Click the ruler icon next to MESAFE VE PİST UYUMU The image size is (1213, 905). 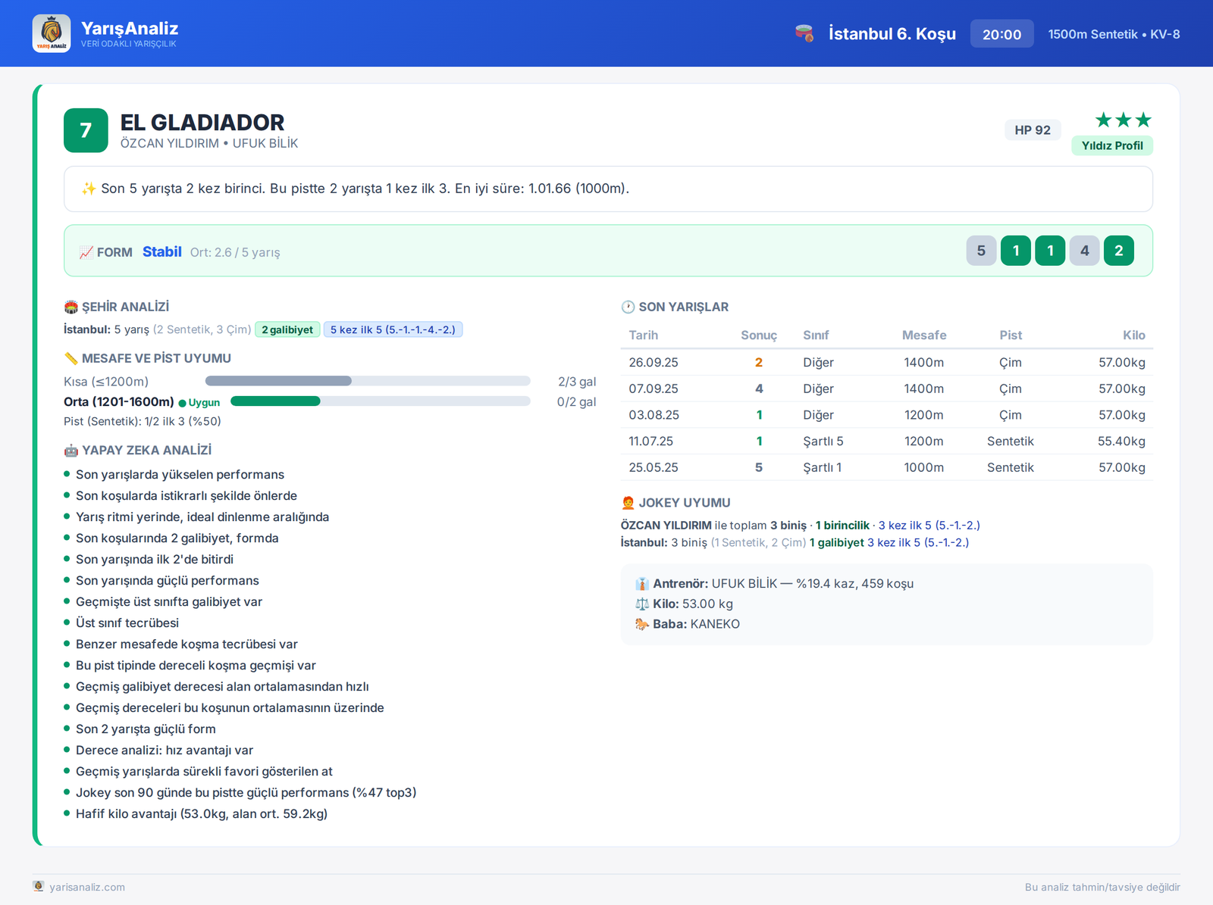71,358
